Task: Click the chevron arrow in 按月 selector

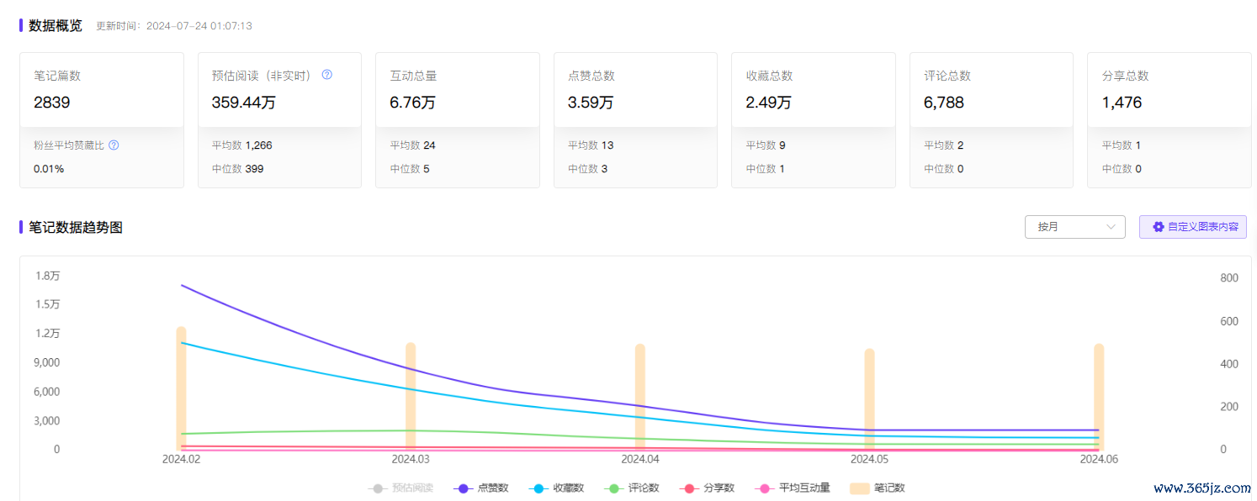Action: pyautogui.click(x=1111, y=227)
